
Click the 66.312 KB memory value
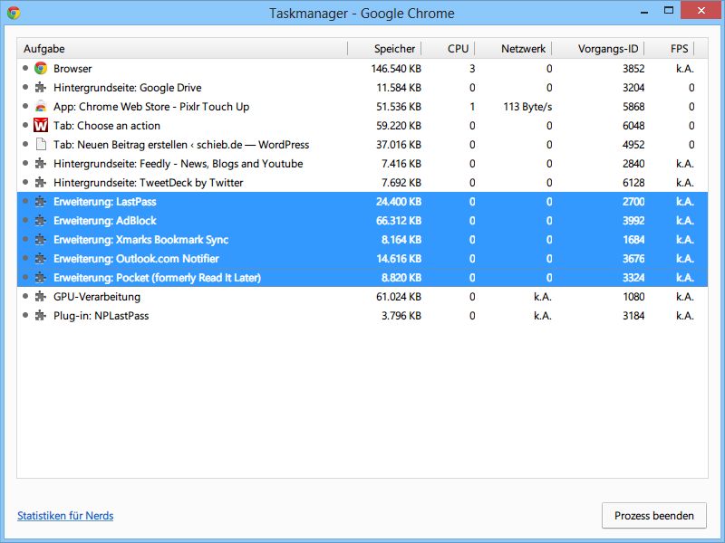pos(399,220)
